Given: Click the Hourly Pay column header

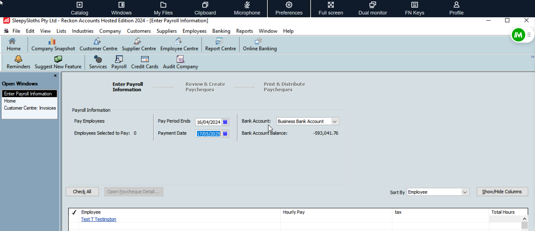Looking at the screenshot, I should click(336, 212).
